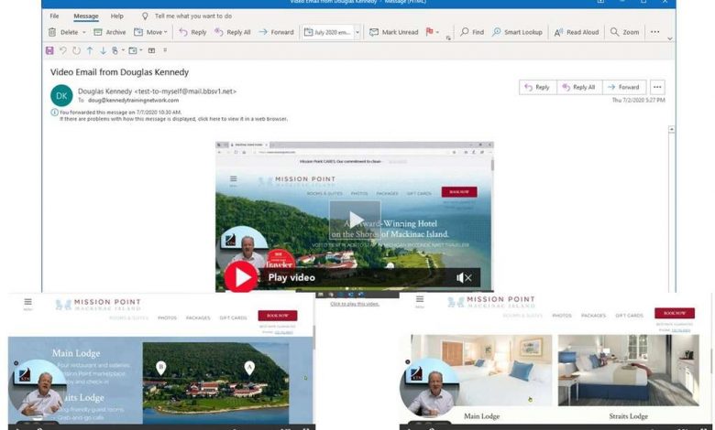Screen dimensions: 715x430
Task: Toggle the mute speaker on the Play video bar
Action: pos(464,277)
